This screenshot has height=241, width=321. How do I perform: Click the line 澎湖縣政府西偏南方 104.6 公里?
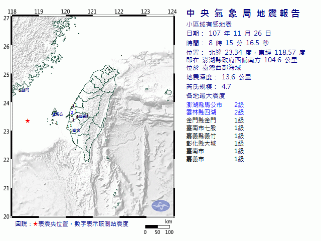coord(242,60)
